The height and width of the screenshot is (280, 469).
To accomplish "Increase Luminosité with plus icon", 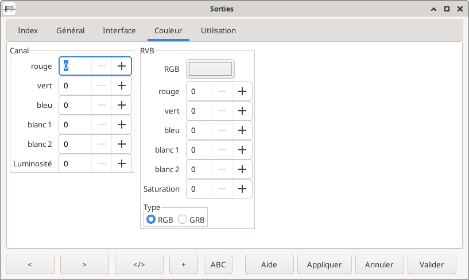I will tap(121, 164).
